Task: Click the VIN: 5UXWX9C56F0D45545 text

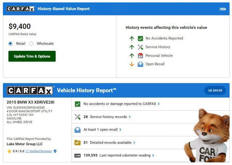Action: (26, 108)
